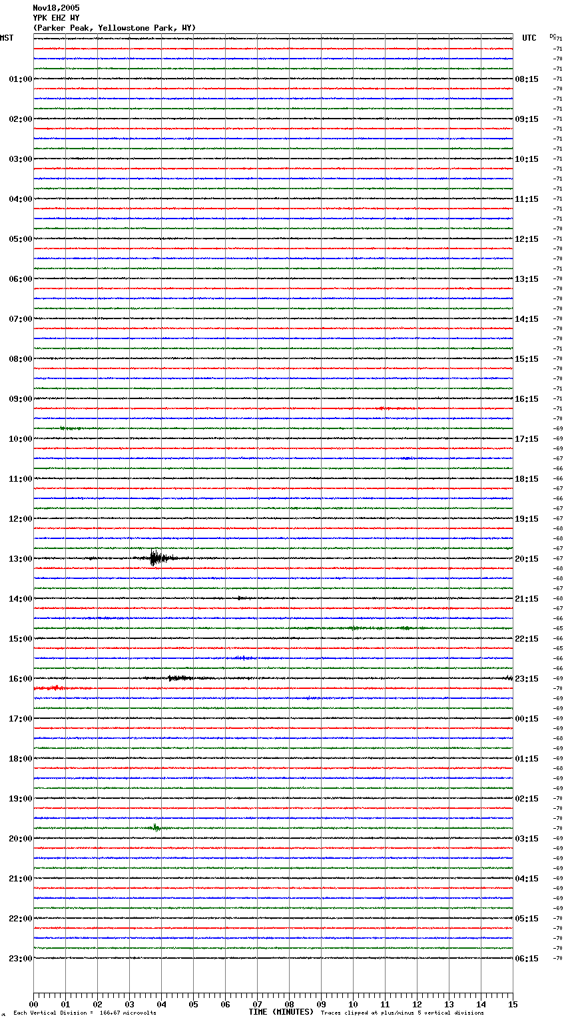Screen dimensions: 566x1022
Task: Click the small green burst just above the 20:00 trace
Action: [x=156, y=827]
